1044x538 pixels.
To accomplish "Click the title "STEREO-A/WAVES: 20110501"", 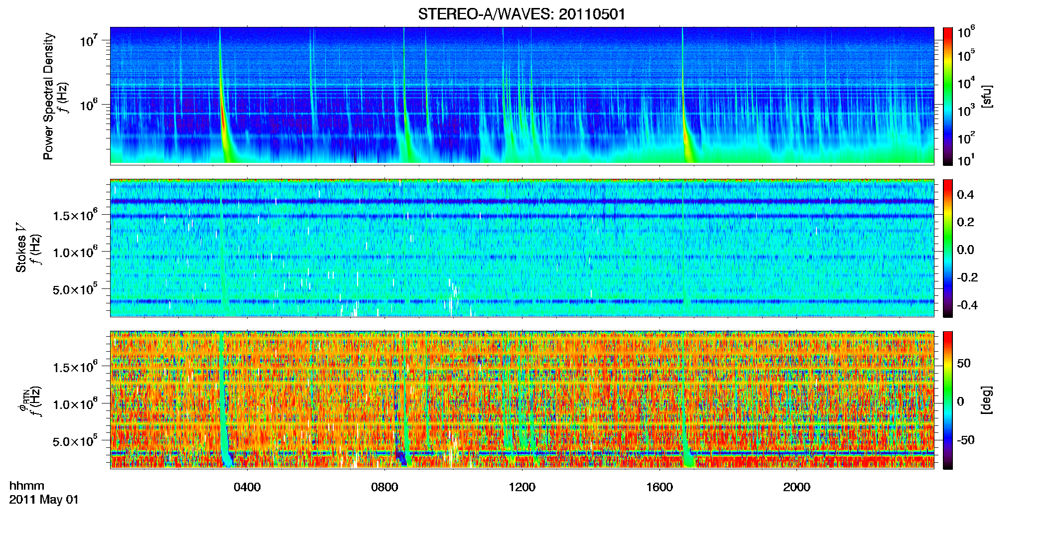I will click(x=522, y=14).
